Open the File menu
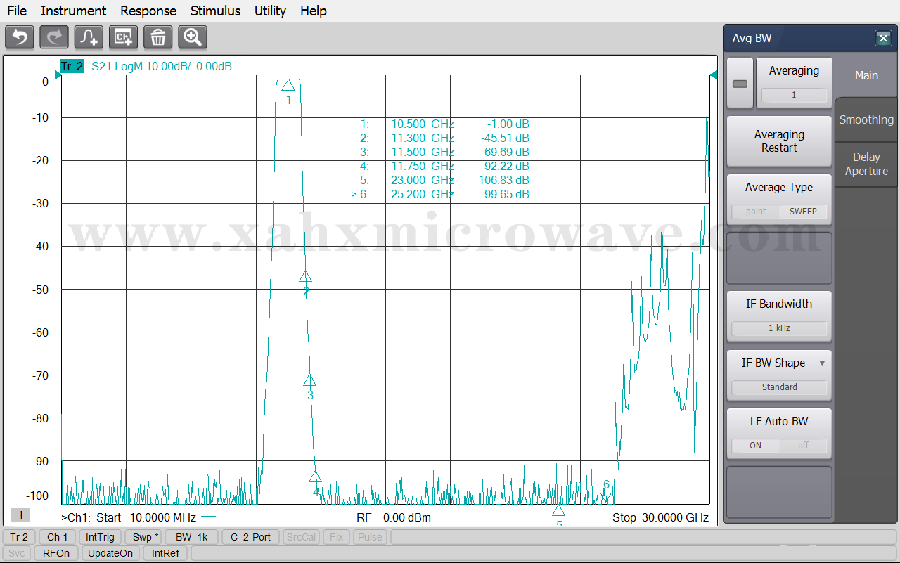Image resolution: width=900 pixels, height=563 pixels. pyautogui.click(x=17, y=11)
